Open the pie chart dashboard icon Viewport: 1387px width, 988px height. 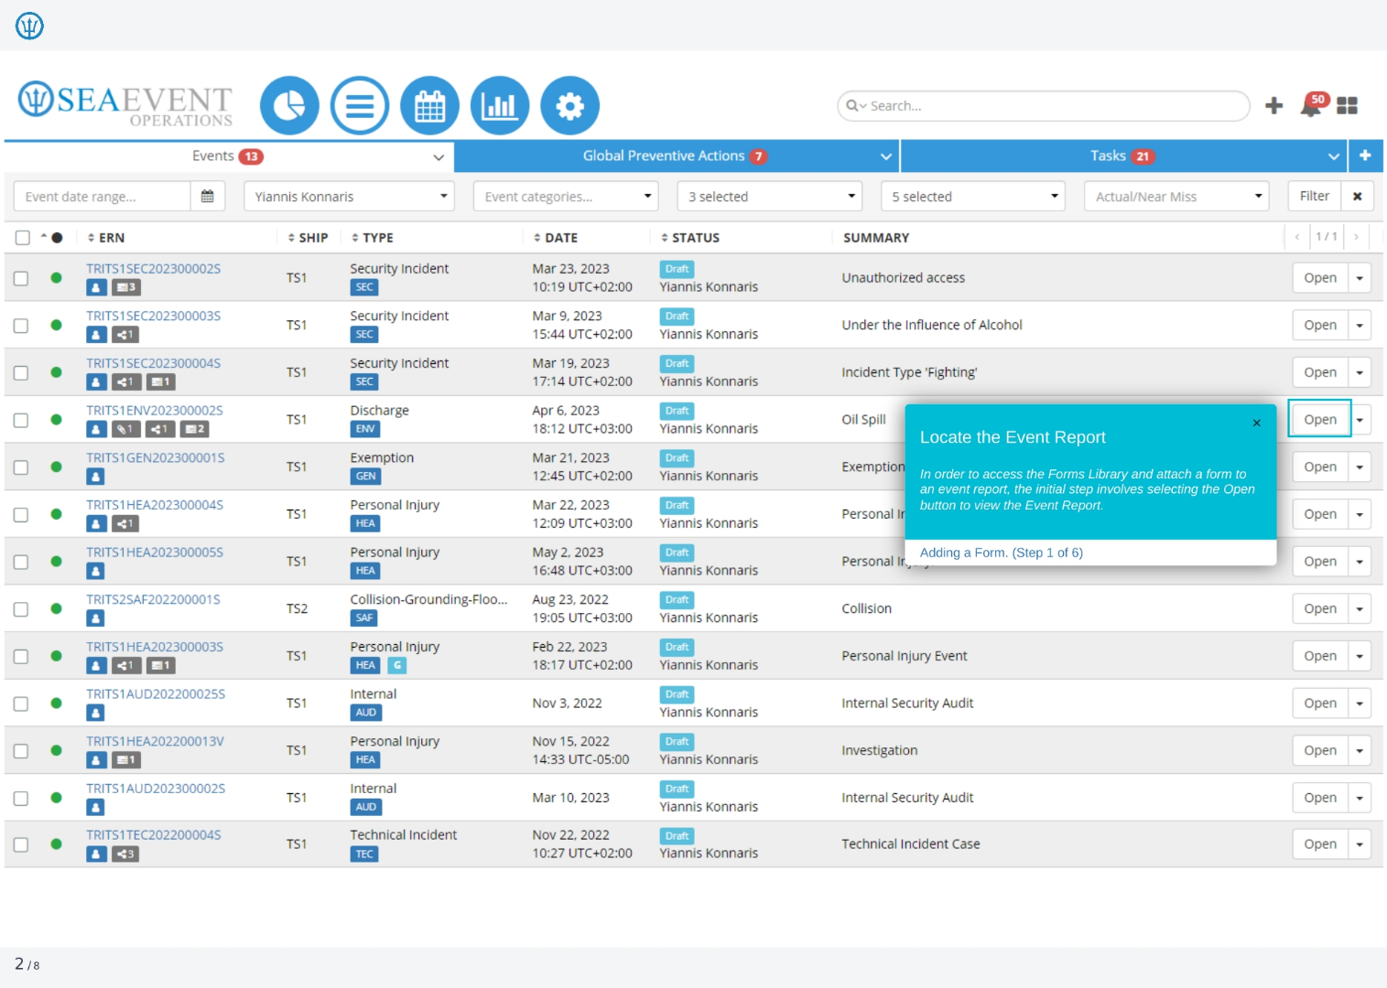pyautogui.click(x=289, y=106)
